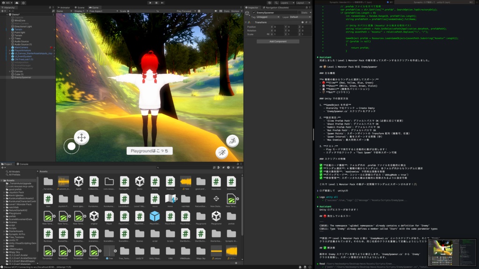479x269 pixels.
Task: Click the MS account button in the top-left
Action: [8, 2]
